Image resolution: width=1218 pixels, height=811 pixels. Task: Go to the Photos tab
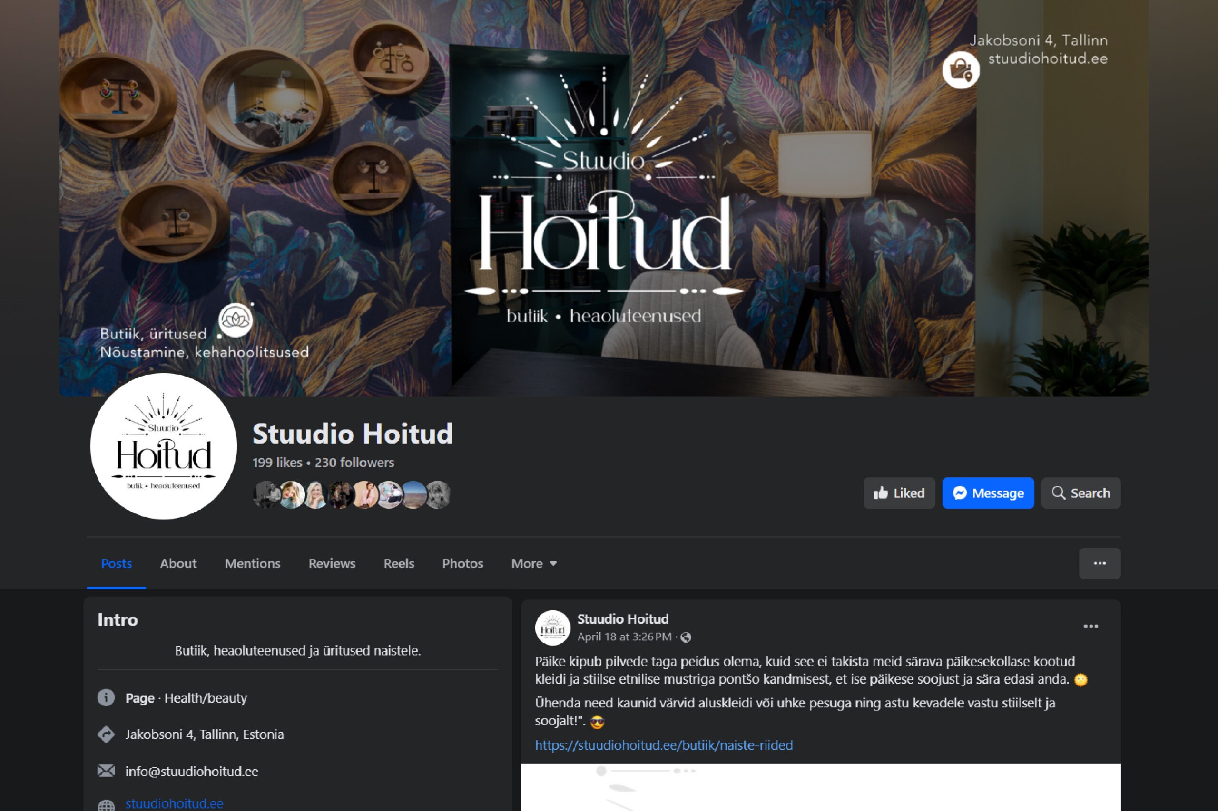click(462, 563)
